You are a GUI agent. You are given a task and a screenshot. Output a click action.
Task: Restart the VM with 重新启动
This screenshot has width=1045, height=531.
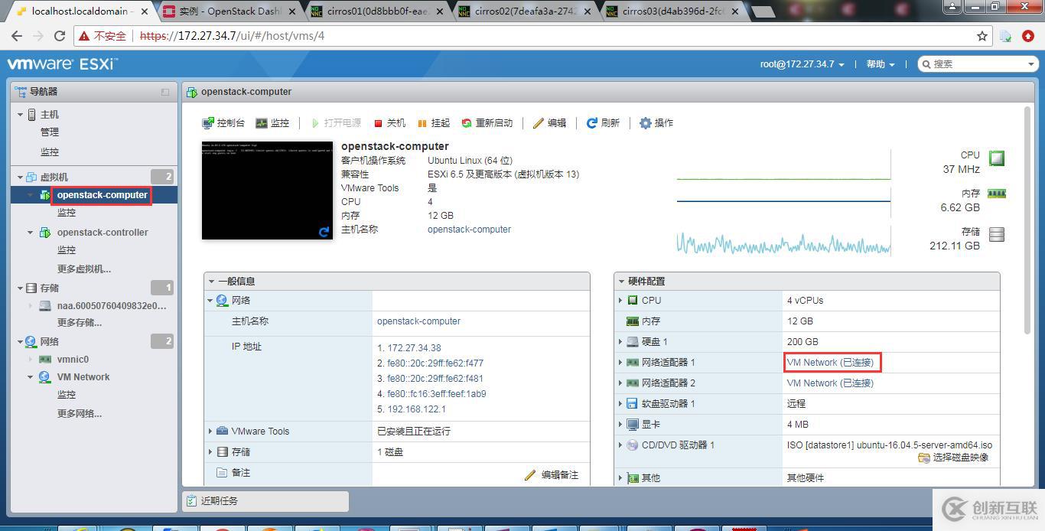487,123
